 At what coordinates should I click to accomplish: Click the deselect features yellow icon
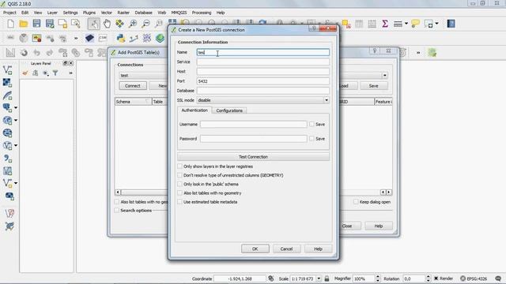346,24
